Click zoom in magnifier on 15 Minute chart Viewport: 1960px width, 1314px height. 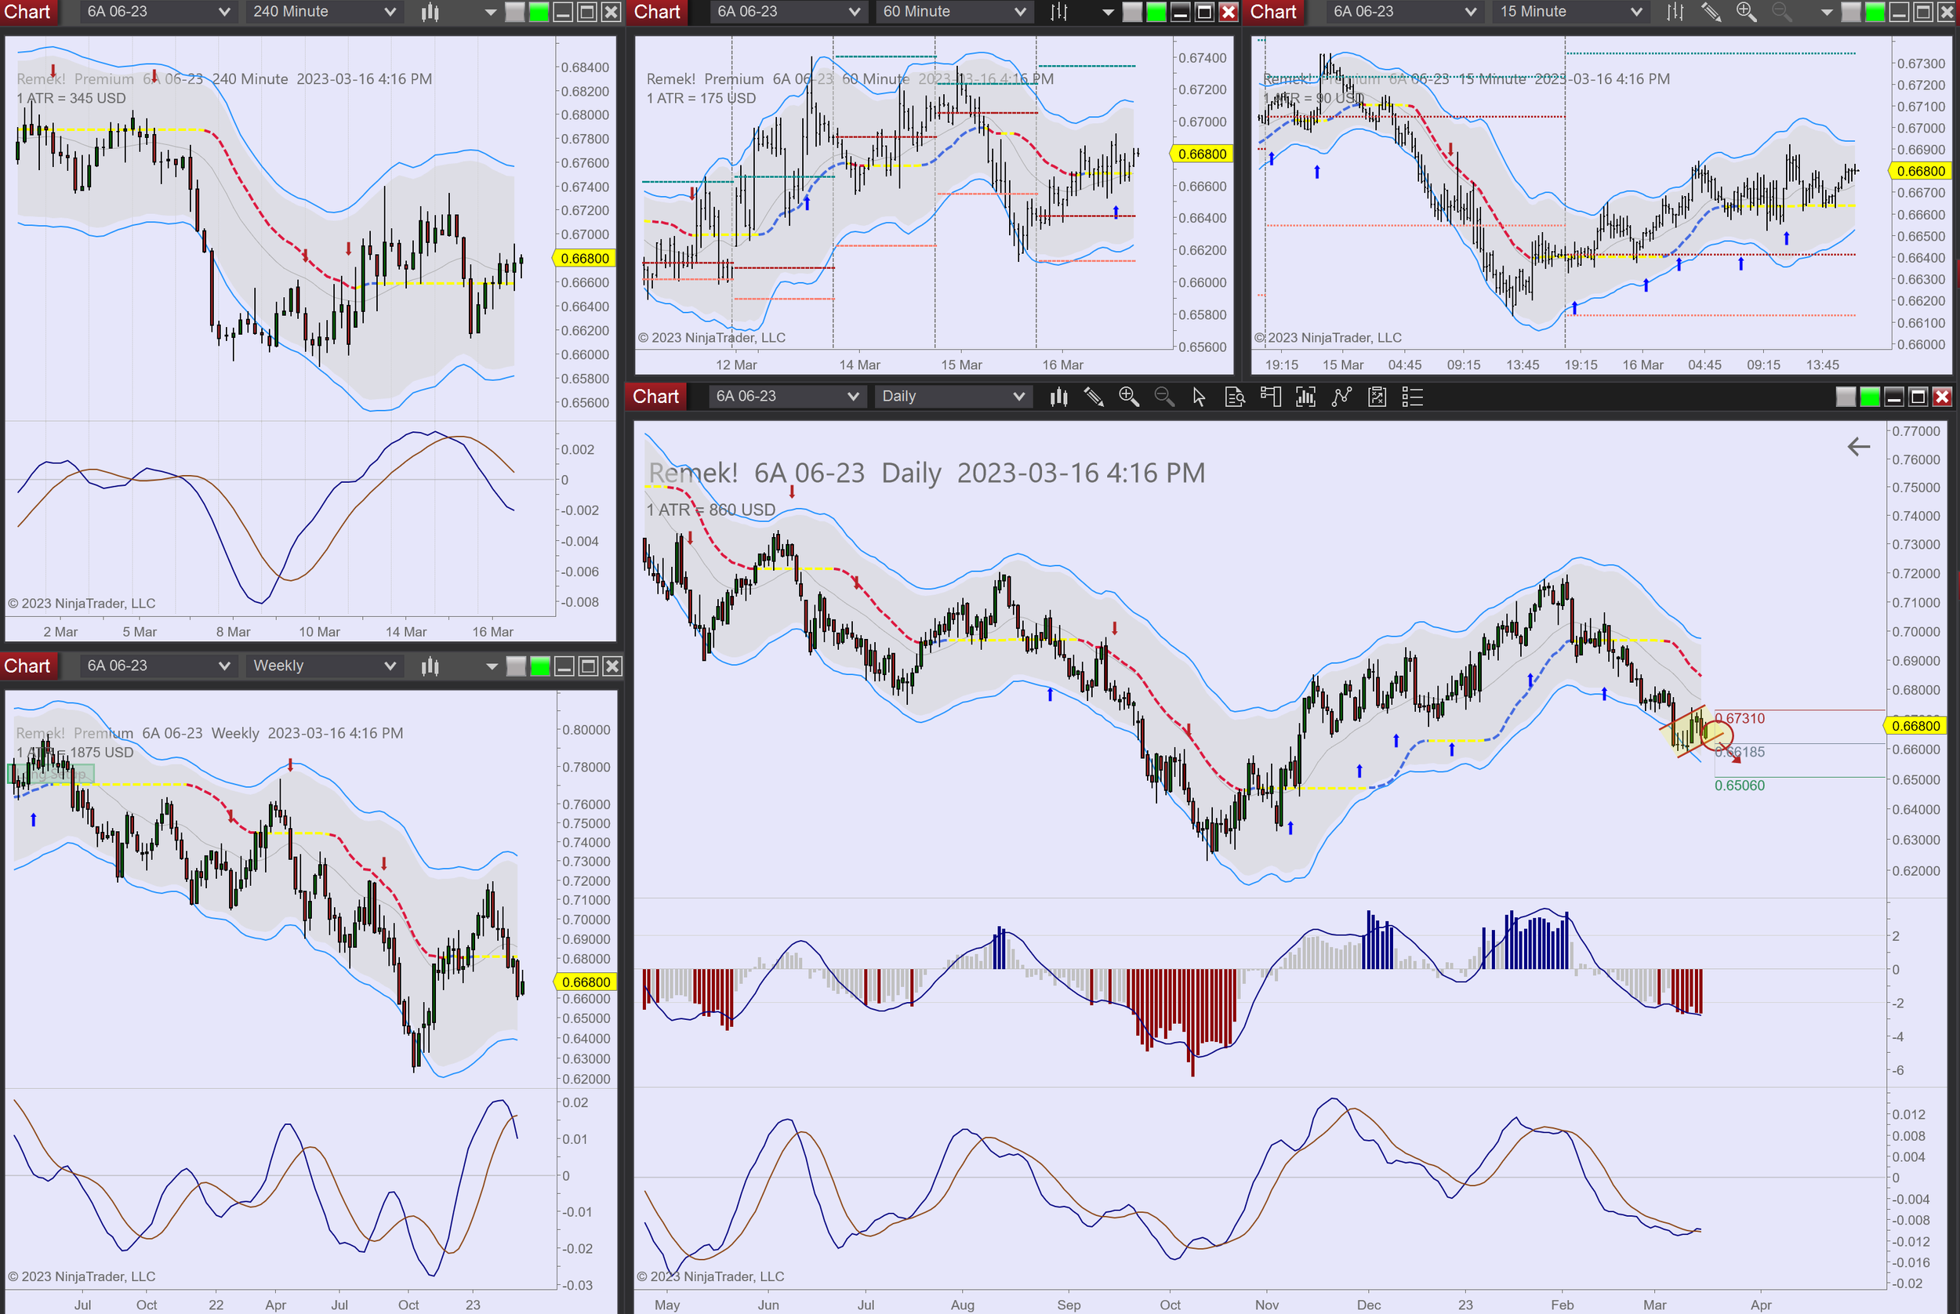point(1746,12)
